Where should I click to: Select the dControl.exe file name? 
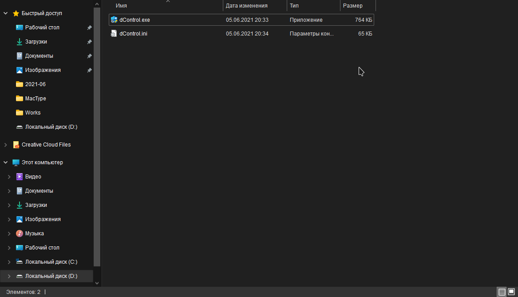tap(135, 20)
